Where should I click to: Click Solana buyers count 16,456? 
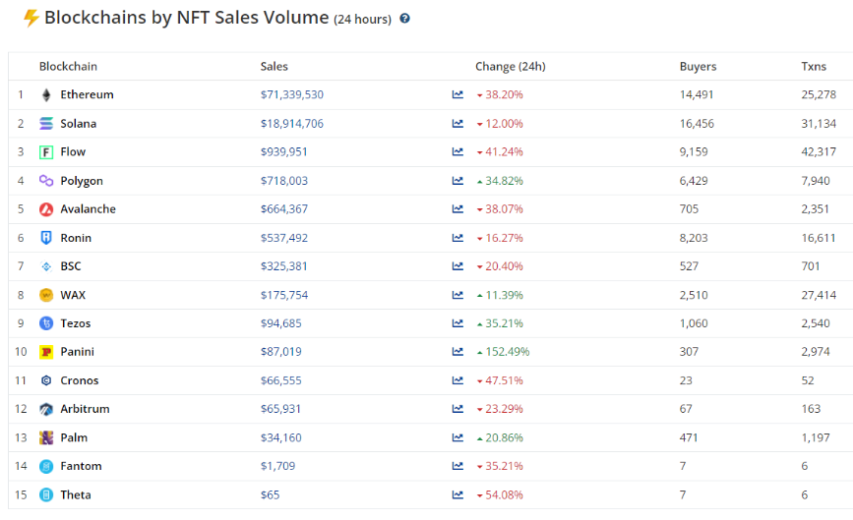(697, 123)
